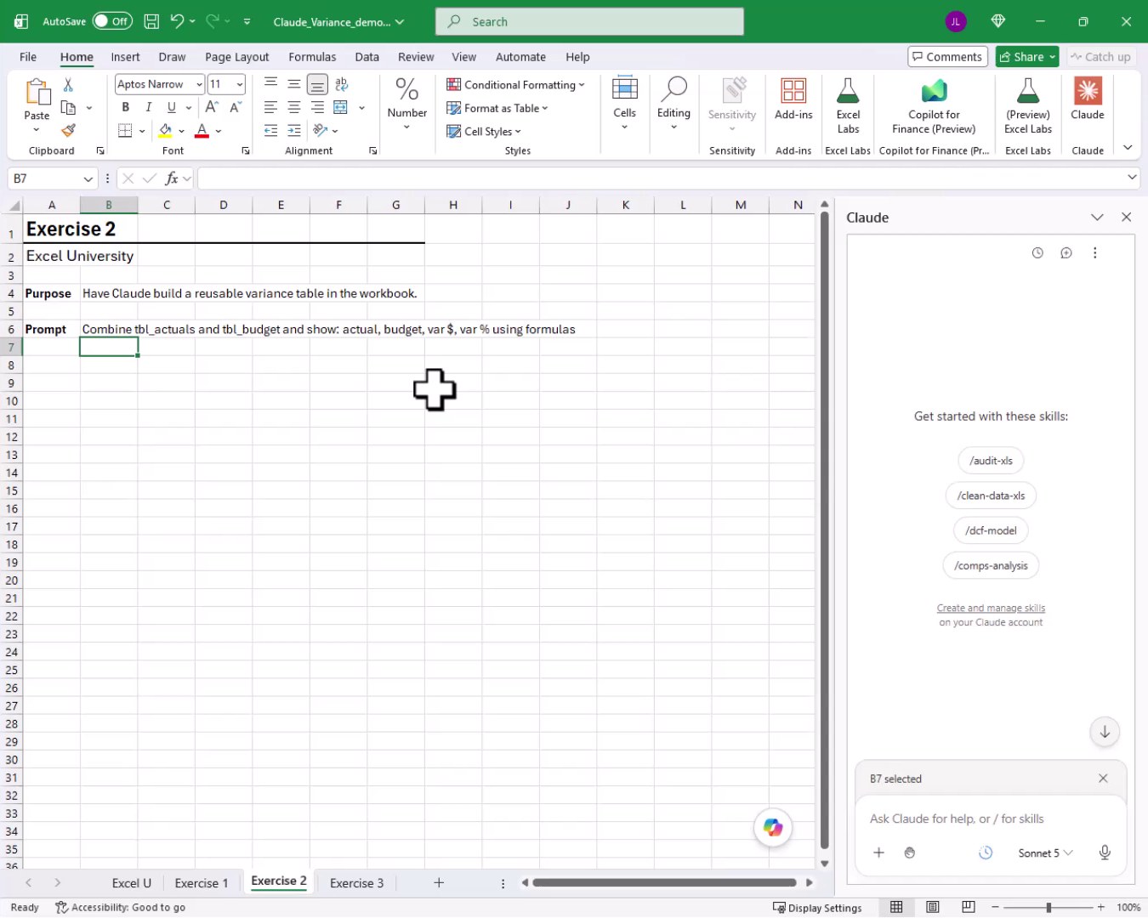Apply the yellow fill color
Viewport: 1148px width, 918px height.
click(x=166, y=131)
